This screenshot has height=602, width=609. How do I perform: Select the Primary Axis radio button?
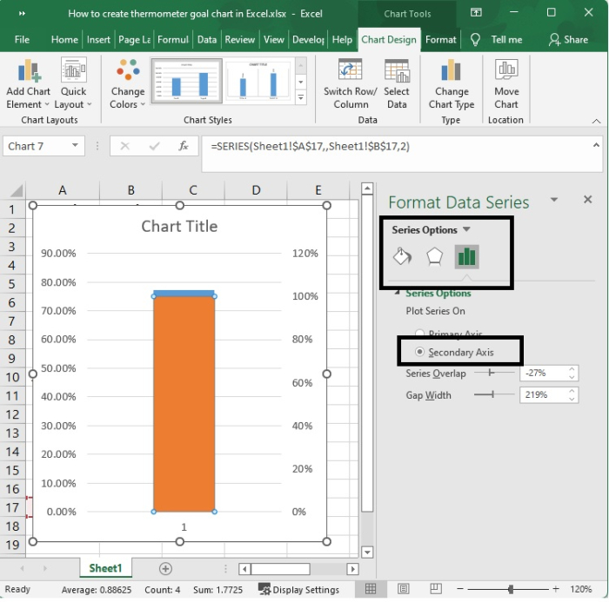pyautogui.click(x=420, y=334)
